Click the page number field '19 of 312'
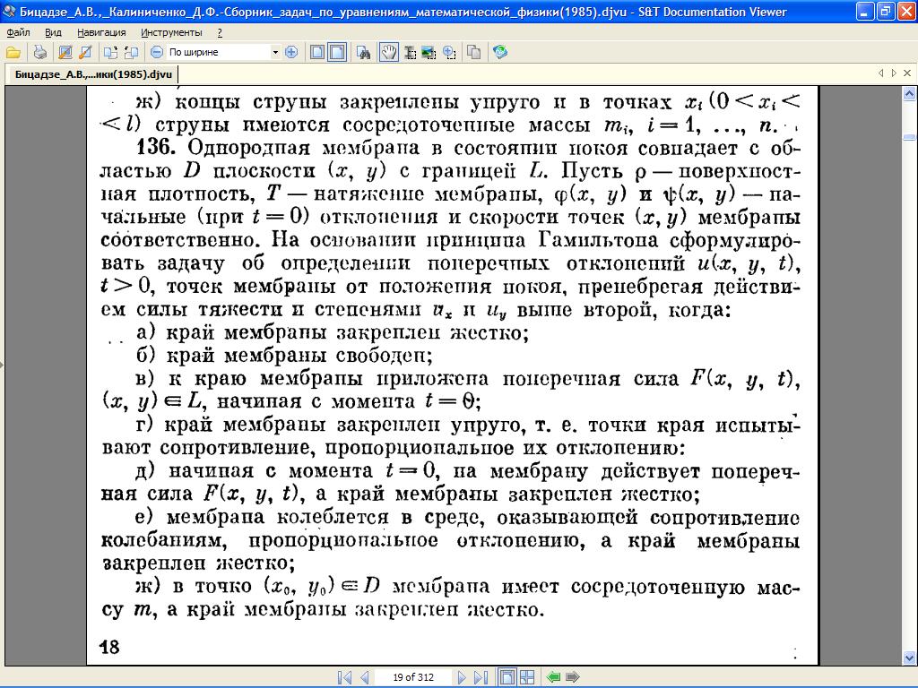 pos(413,677)
